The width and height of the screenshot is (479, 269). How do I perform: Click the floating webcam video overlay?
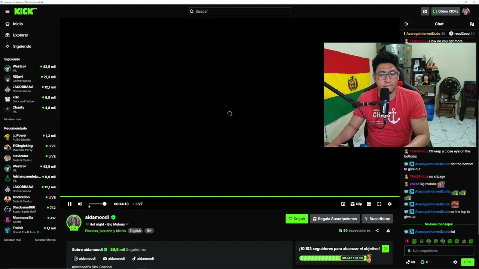pos(400,95)
